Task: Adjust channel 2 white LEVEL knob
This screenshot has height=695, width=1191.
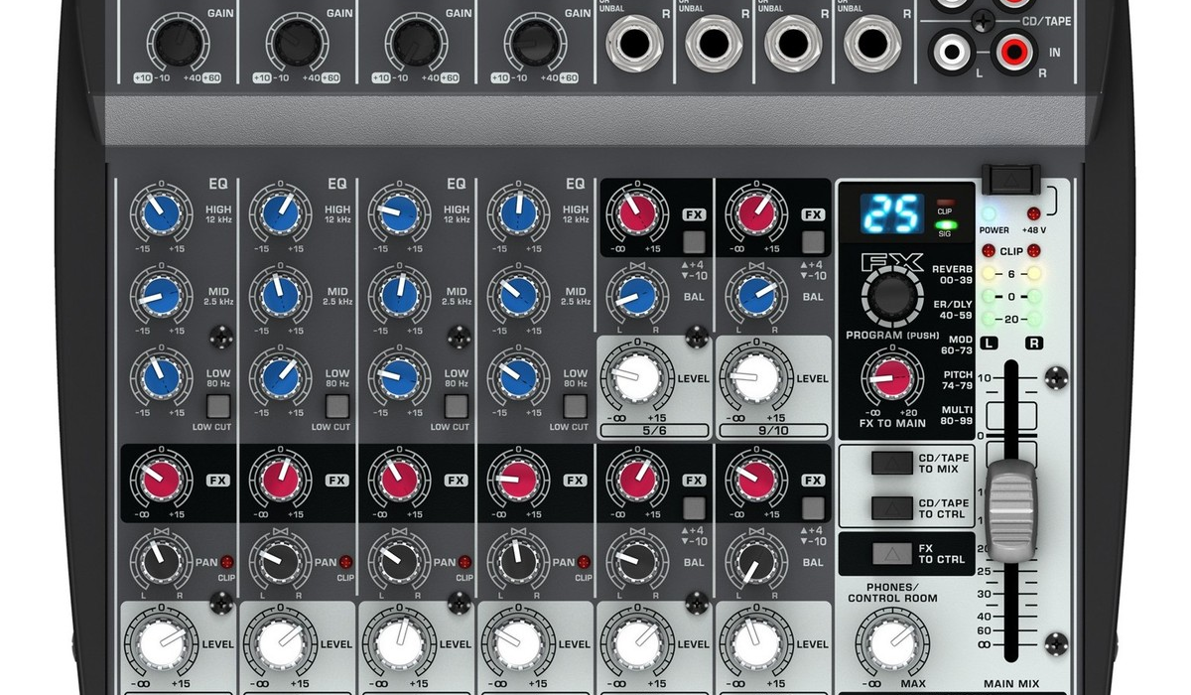Action: click(279, 644)
